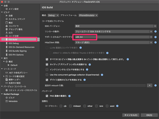Image resolution: width=159 pixels, height=119 pixels.
Task: Confirm with the OK(O) button
Action: point(149,115)
